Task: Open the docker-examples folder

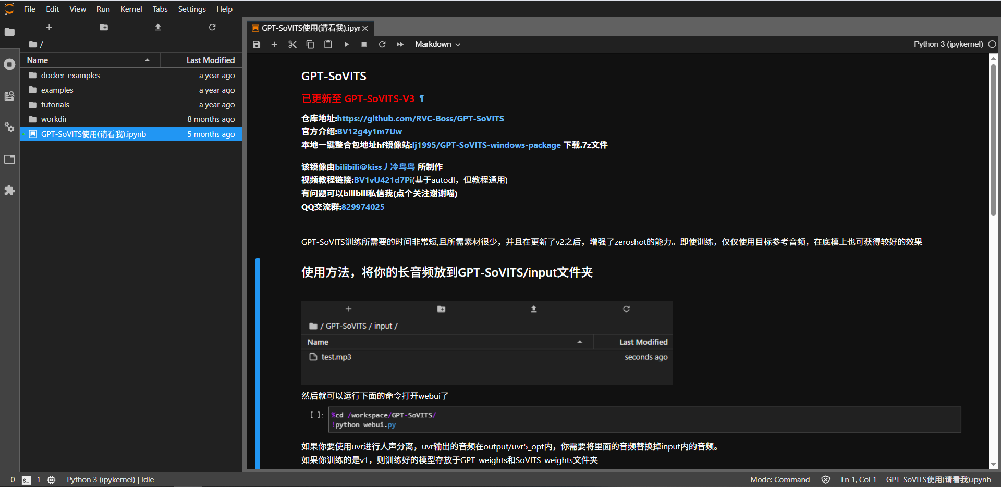Action: (131, 76)
